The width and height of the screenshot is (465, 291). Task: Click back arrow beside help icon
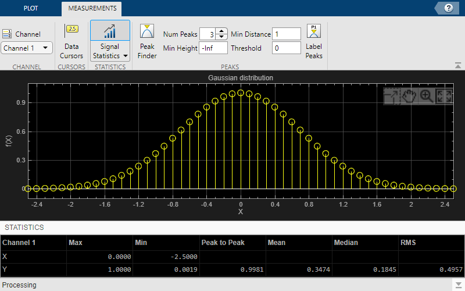click(x=437, y=8)
